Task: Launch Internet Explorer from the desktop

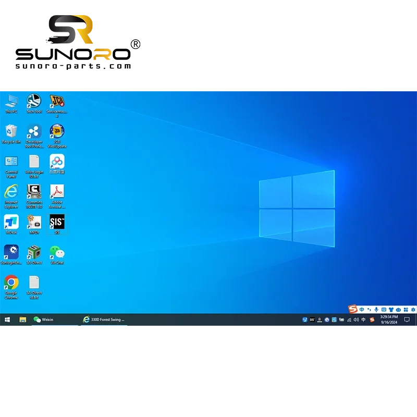Action: (x=11, y=197)
